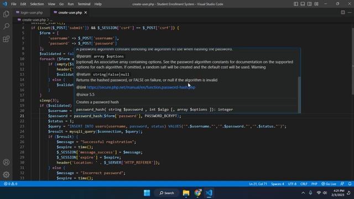This screenshot has height=199, width=354.
Task: Click the microphone tray icon
Action: click(x=310, y=193)
